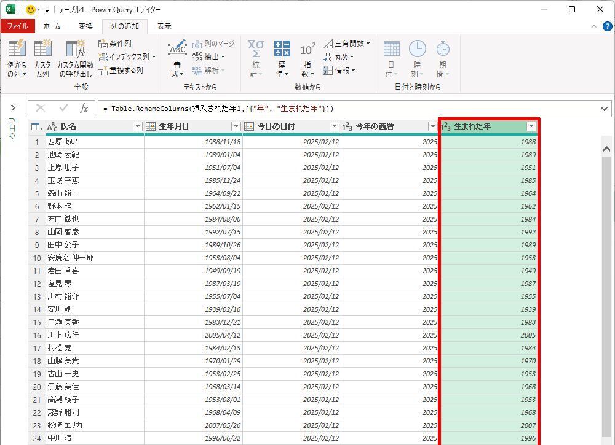Viewport: 615px width, 445px height.
Task: Click 重複する列 (Duplicate Column)
Action: (x=121, y=70)
